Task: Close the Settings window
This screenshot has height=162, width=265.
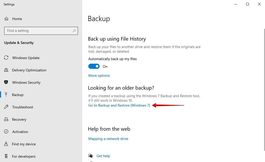Action: point(259,4)
